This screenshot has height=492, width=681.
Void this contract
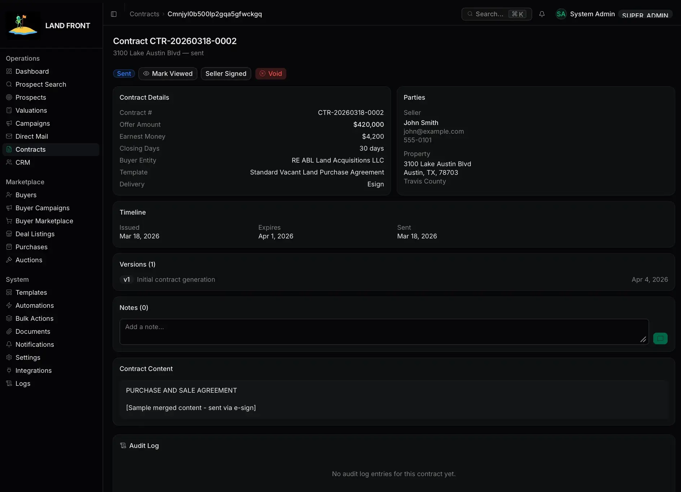[271, 74]
